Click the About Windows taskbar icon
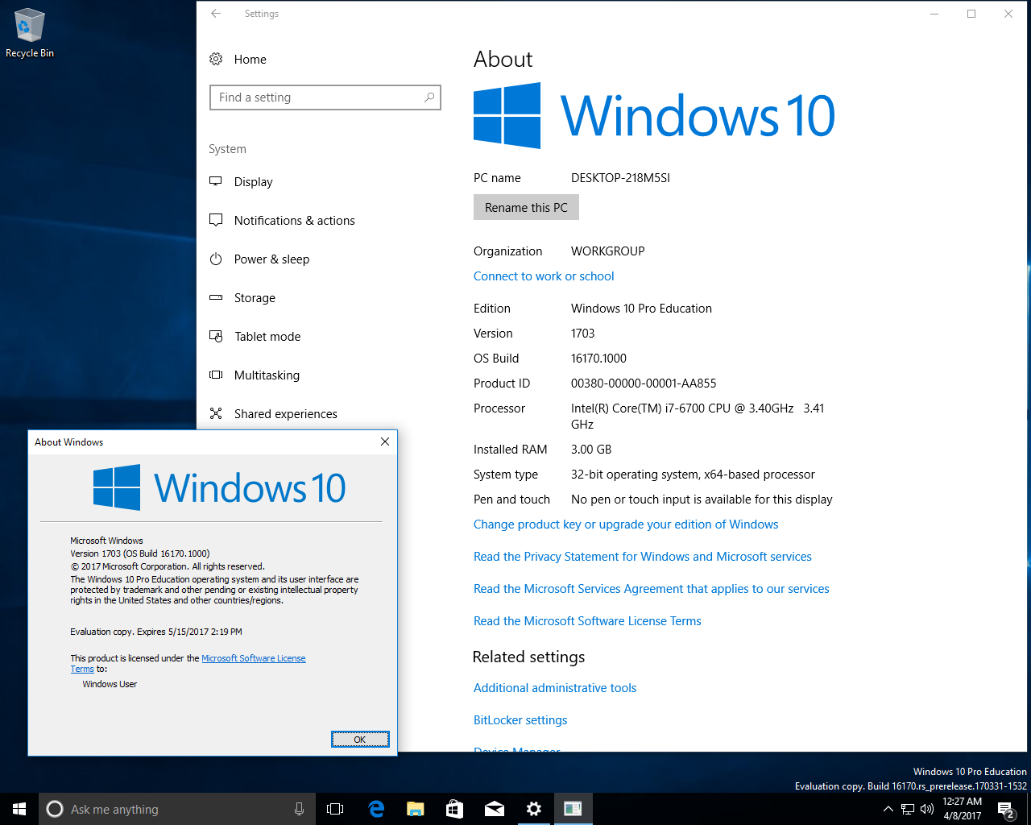Viewport: 1031px width, 825px height. (573, 809)
